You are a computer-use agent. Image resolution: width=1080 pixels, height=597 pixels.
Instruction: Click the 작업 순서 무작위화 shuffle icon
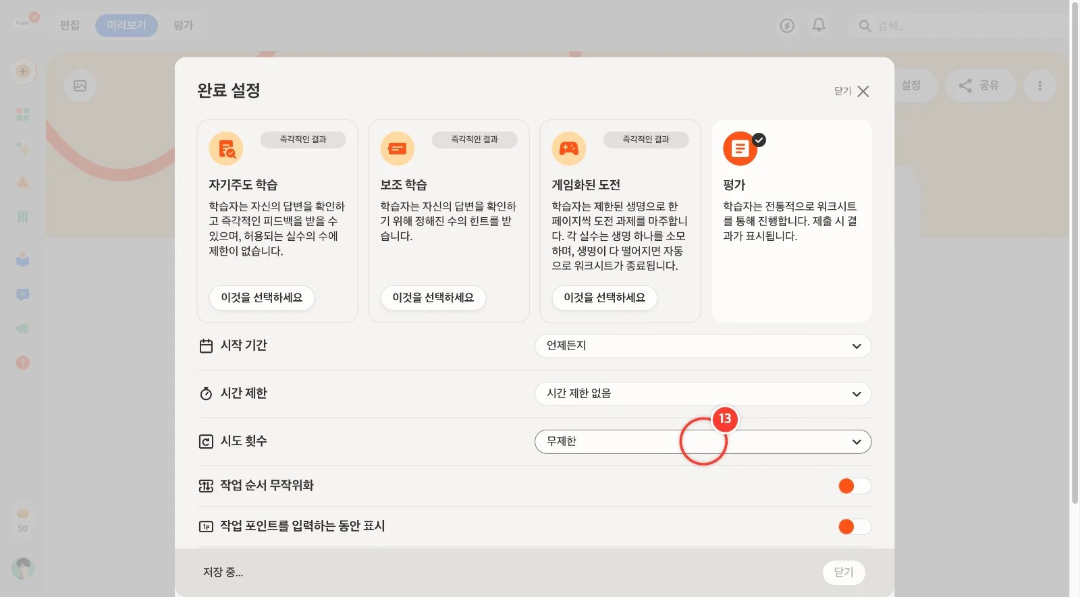(206, 486)
